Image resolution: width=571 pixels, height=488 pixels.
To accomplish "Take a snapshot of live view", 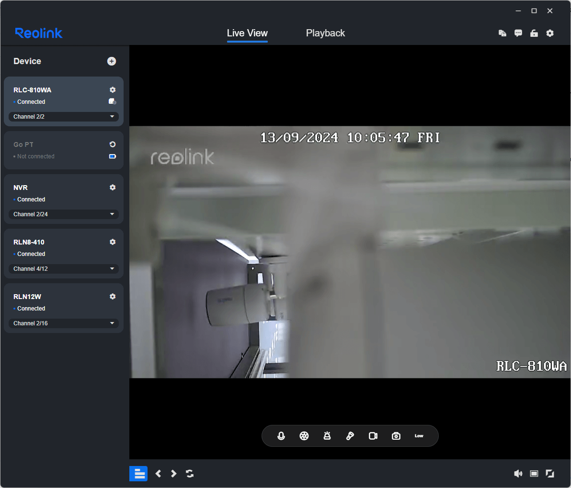I will tap(396, 436).
